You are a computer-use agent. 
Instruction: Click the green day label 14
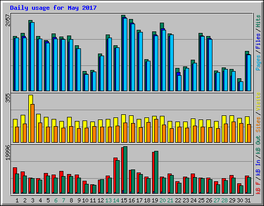pos(116,200)
